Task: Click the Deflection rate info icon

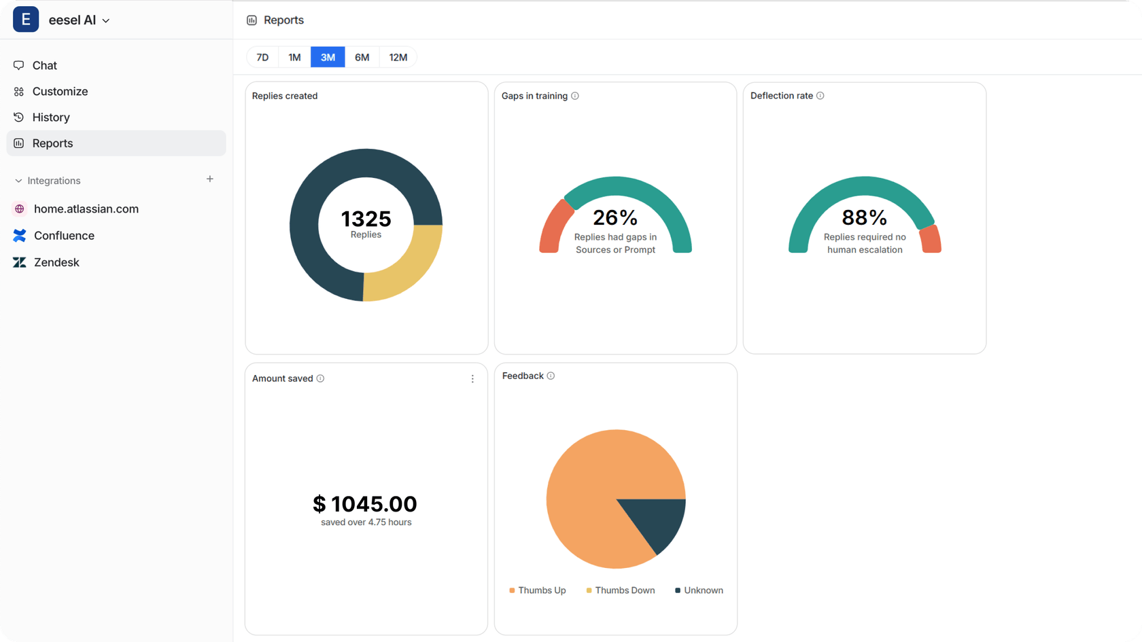Action: pyautogui.click(x=821, y=96)
